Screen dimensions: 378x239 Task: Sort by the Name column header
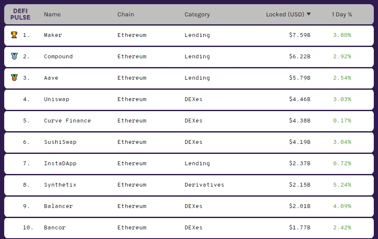[52, 14]
